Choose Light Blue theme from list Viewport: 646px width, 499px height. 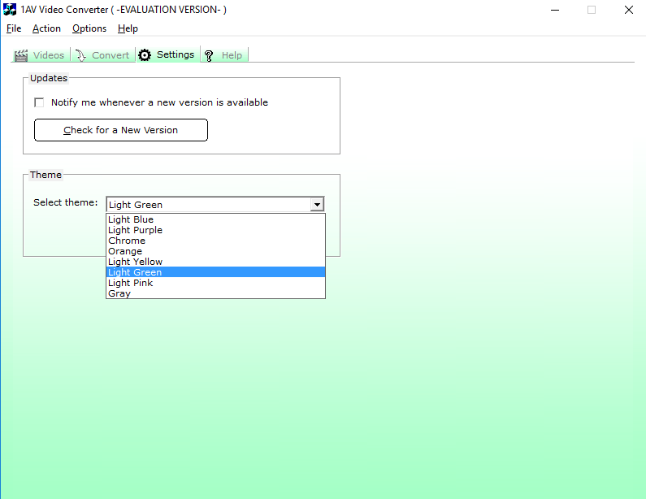click(x=215, y=219)
